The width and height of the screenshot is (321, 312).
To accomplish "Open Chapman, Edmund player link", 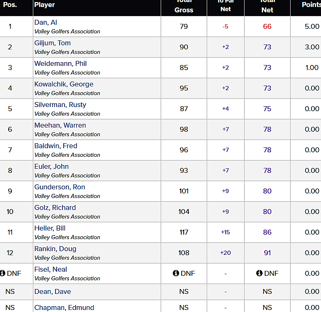I will (64, 307).
